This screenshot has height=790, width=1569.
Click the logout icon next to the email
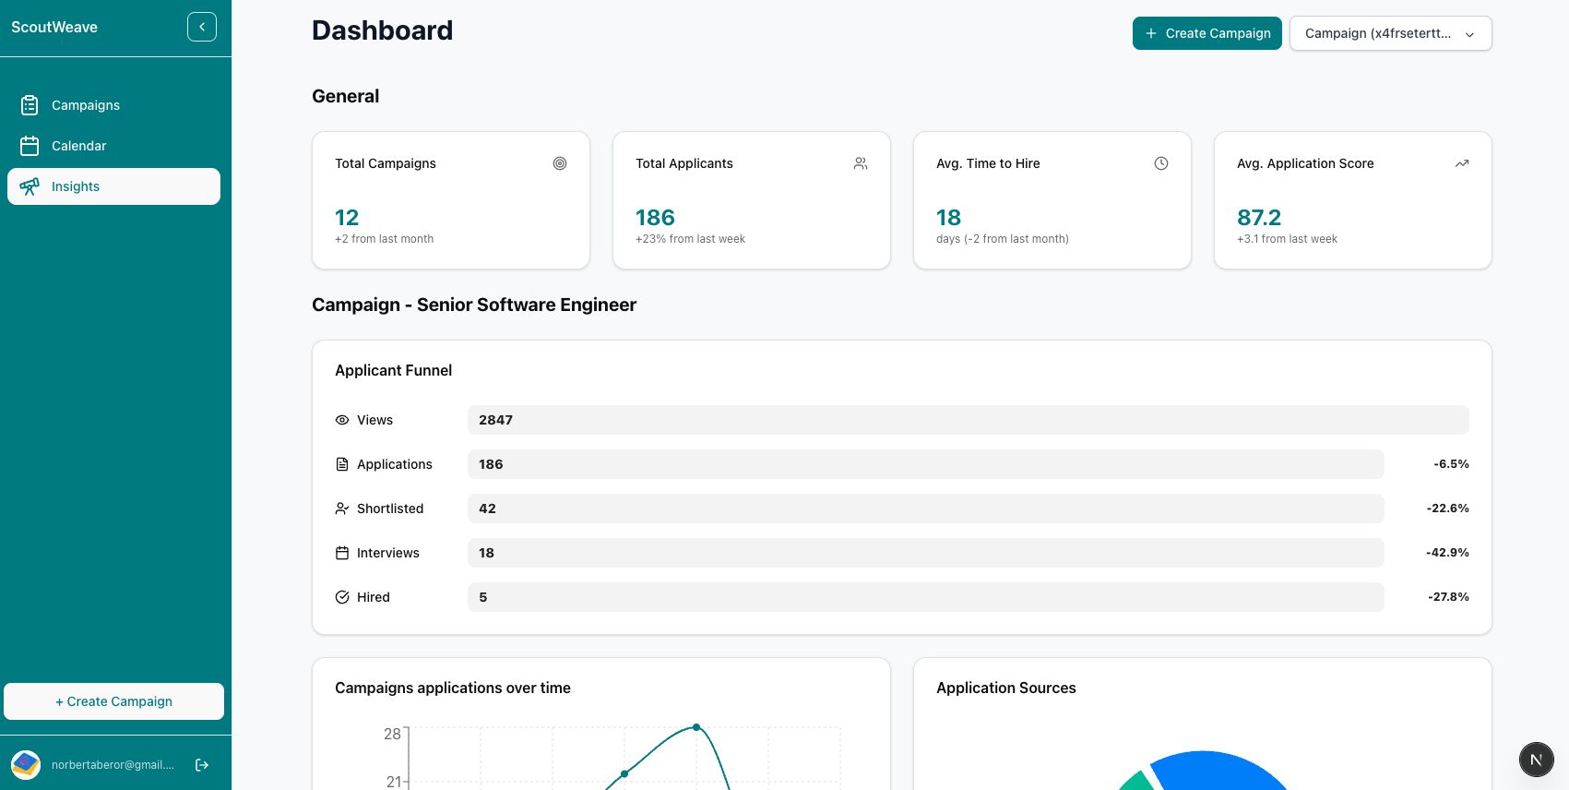pos(202,765)
